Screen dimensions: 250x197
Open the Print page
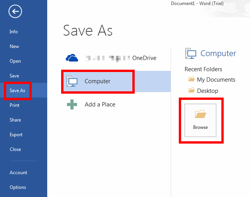pos(14,105)
